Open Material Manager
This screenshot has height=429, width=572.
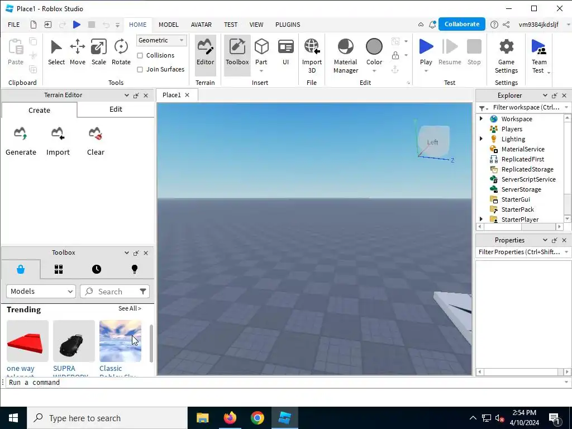tap(345, 56)
